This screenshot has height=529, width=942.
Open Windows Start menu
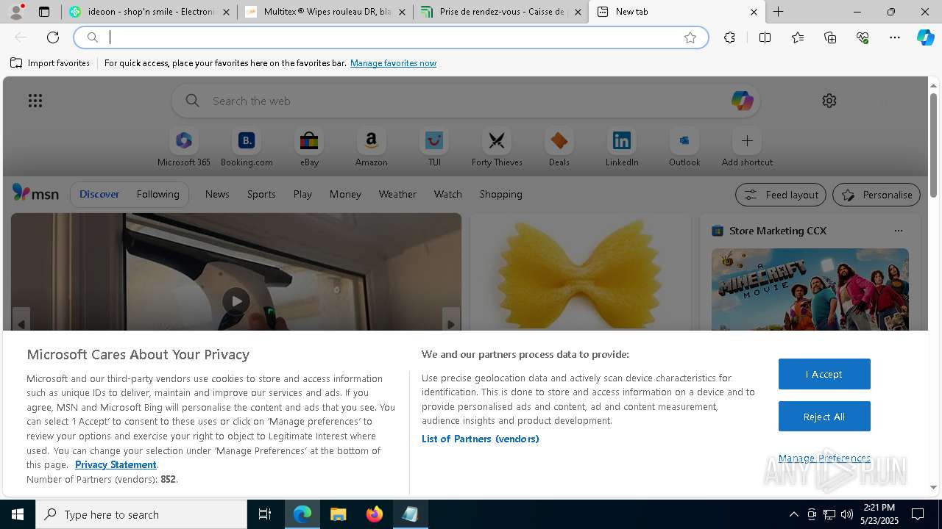pyautogui.click(x=18, y=514)
